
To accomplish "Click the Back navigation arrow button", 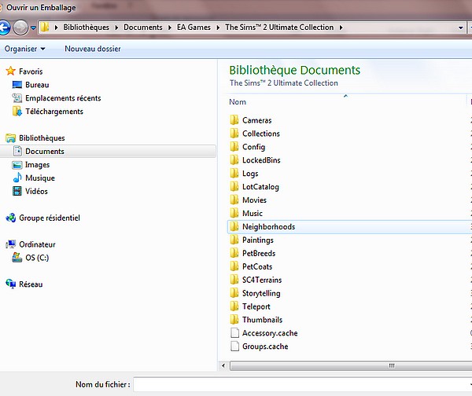I will click(x=4, y=27).
